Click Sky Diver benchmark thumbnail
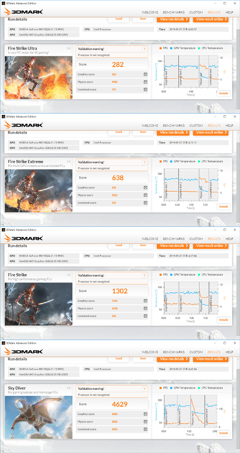Image resolution: width=240 pixels, height=453 pixels. [38, 417]
